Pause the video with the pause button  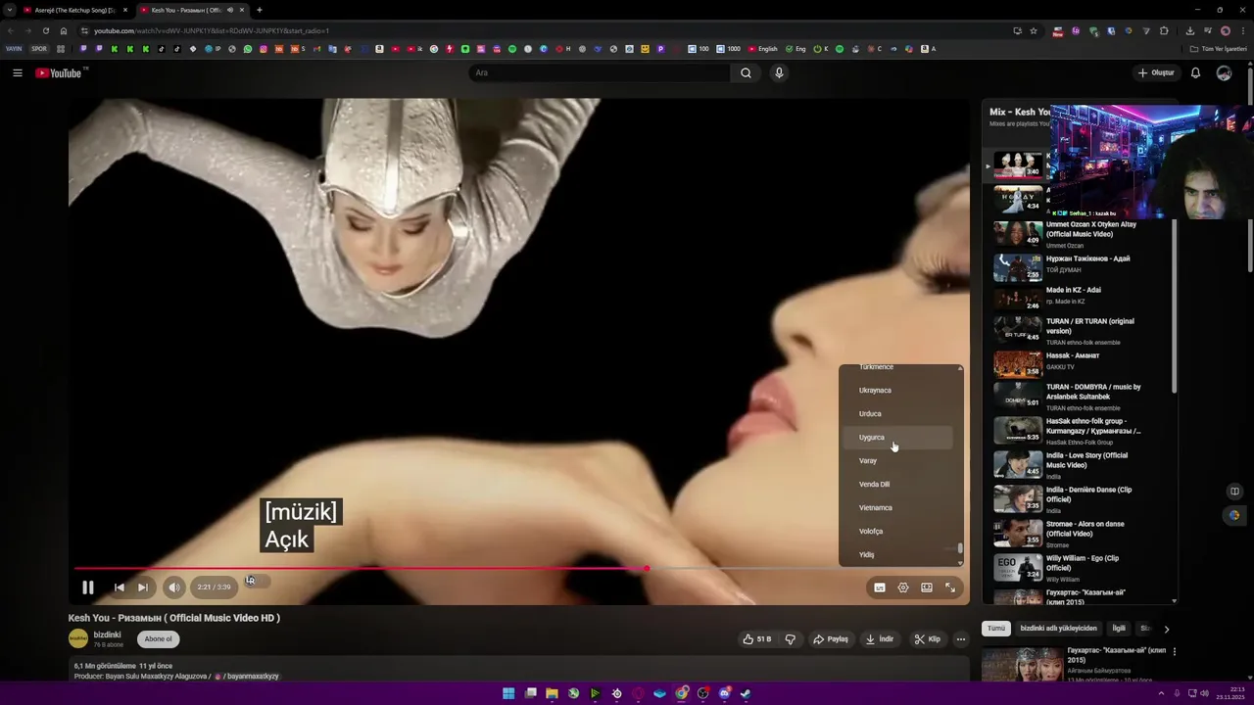tap(87, 587)
